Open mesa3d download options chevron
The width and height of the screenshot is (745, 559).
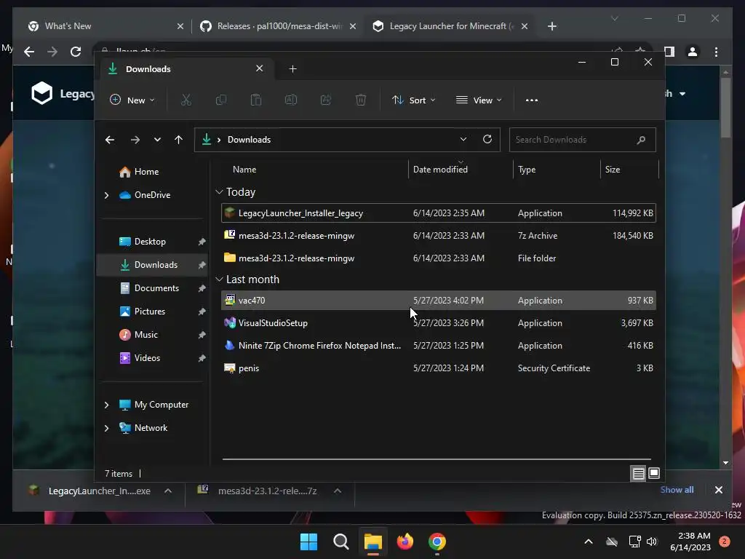[x=338, y=491]
